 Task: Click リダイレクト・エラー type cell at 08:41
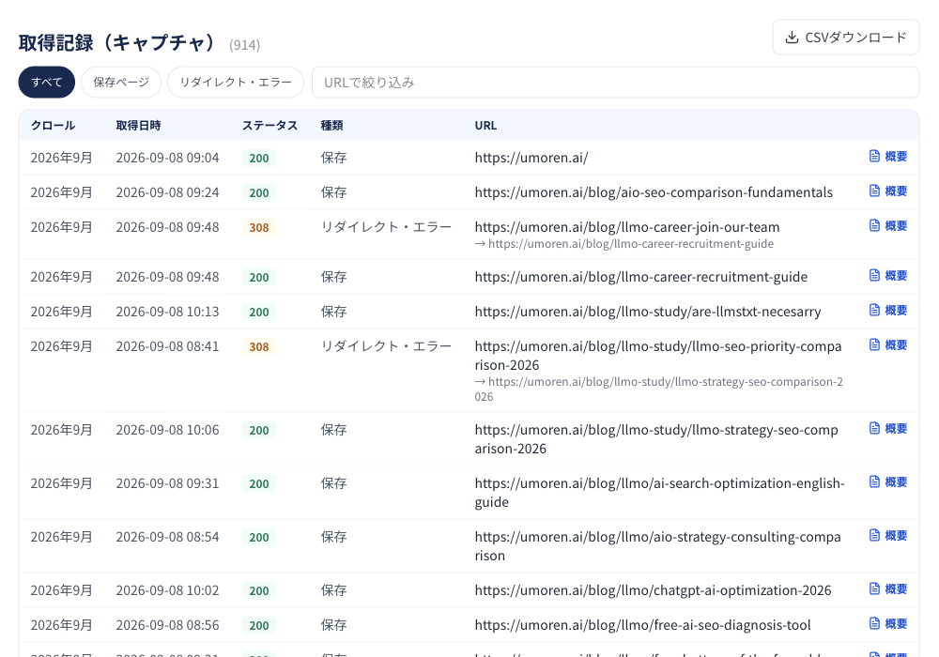pyautogui.click(x=386, y=345)
